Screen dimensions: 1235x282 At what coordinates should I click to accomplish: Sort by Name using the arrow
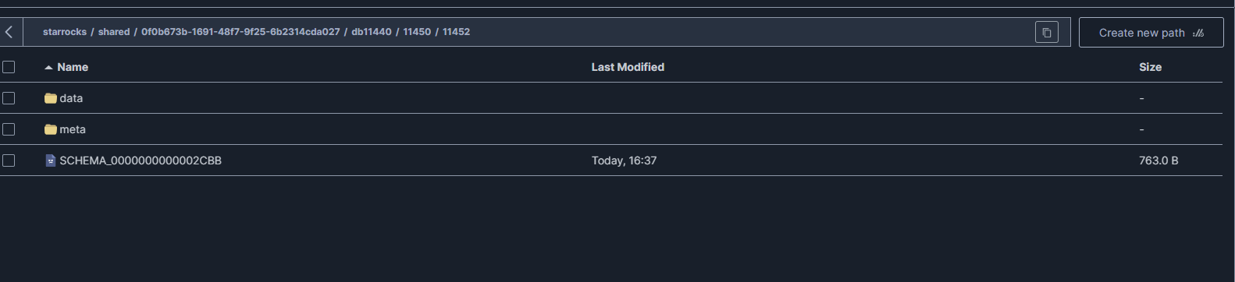pyautogui.click(x=48, y=68)
